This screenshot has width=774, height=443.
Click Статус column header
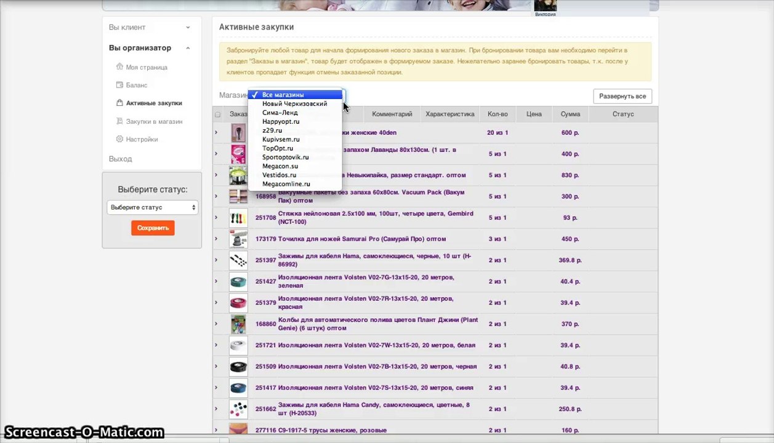[623, 114]
